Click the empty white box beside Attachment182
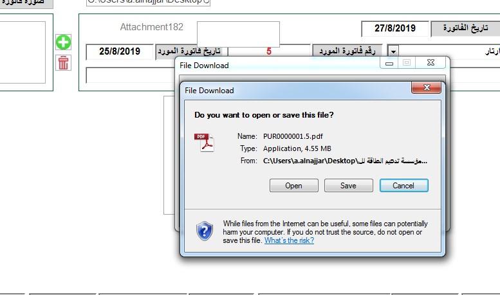500x295 pixels. 238,34
